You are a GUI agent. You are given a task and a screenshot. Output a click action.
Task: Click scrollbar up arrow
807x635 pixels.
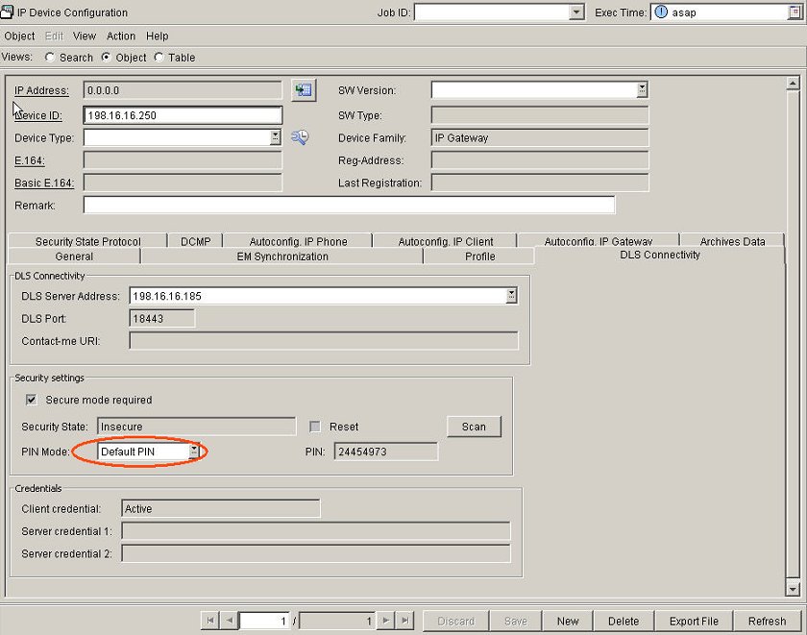click(x=793, y=83)
